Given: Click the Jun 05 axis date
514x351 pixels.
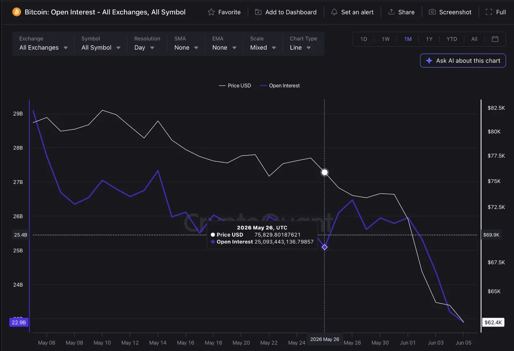Looking at the screenshot, I should (463, 343).
